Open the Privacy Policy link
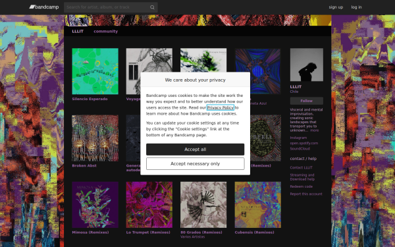Image resolution: width=395 pixels, height=247 pixels. (220, 107)
